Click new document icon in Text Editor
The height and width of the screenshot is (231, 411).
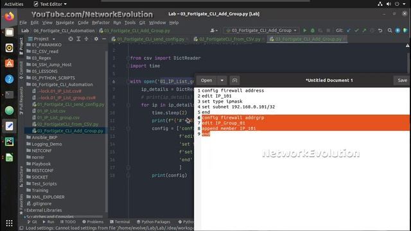234,80
